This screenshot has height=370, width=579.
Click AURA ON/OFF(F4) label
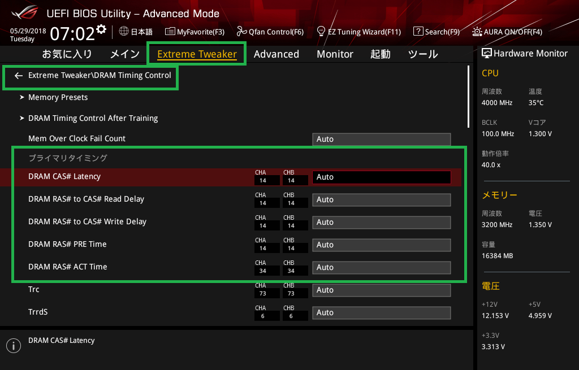click(513, 32)
